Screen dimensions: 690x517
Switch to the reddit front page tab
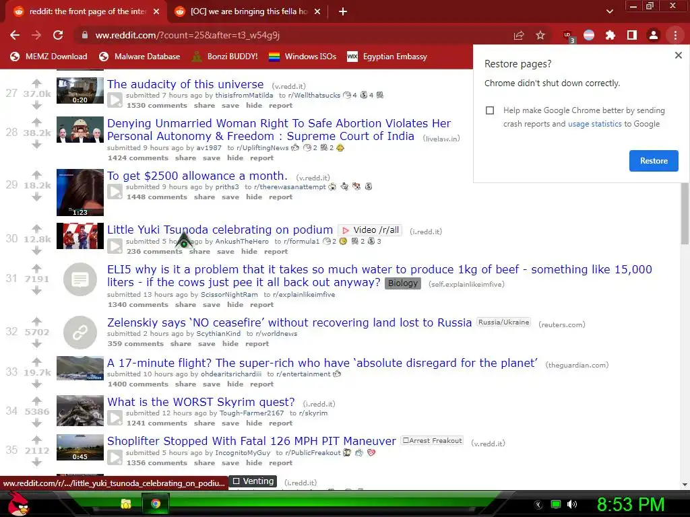(86, 11)
